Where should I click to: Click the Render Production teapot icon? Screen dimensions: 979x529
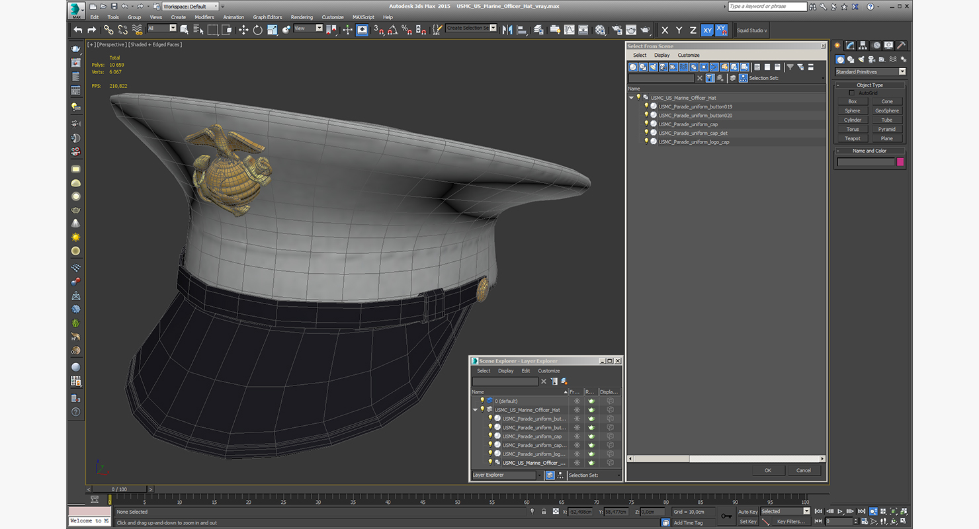point(645,30)
